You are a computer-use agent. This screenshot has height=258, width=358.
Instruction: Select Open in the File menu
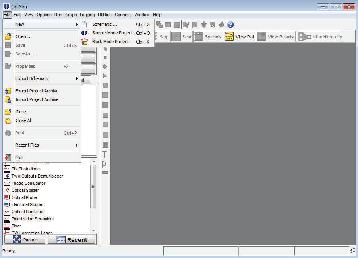tap(42, 36)
